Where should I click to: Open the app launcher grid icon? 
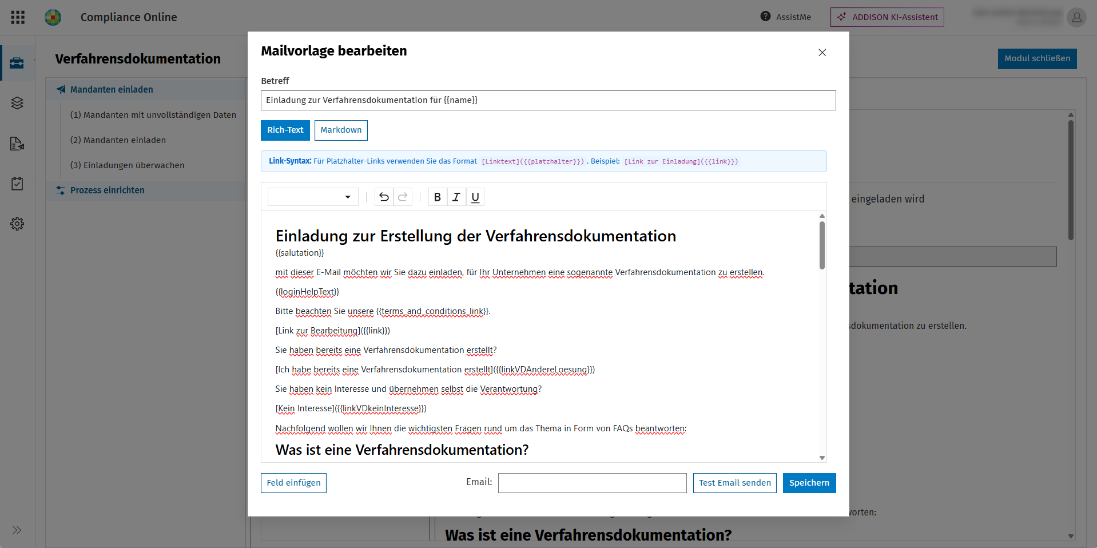[18, 17]
